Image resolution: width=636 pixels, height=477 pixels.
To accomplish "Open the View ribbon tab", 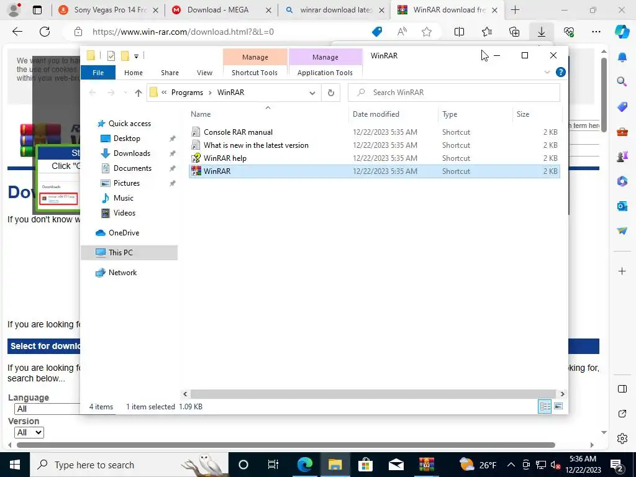I will [x=204, y=73].
